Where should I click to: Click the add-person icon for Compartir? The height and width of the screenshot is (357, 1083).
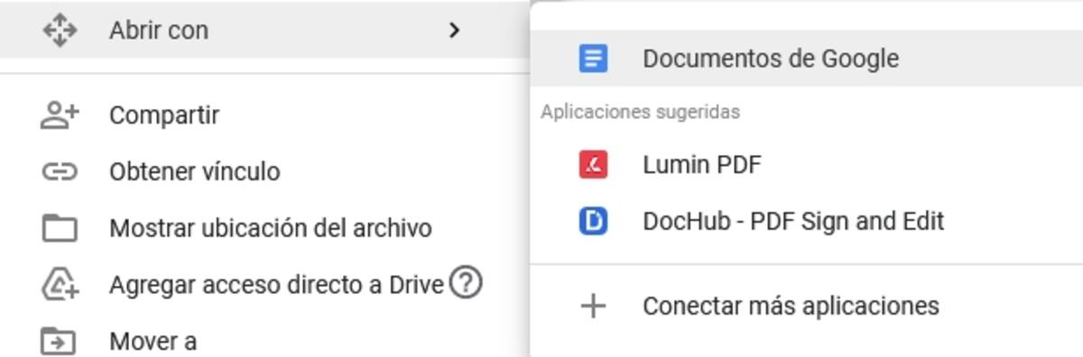pyautogui.click(x=60, y=115)
